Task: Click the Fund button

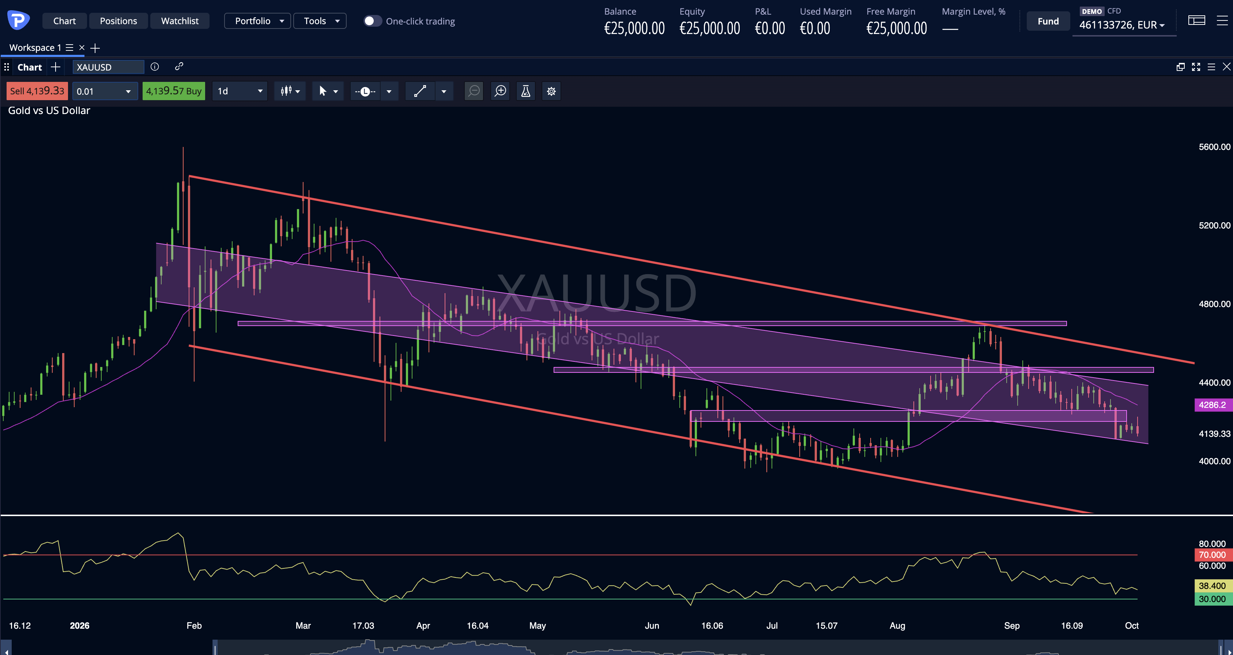Action: (1048, 21)
